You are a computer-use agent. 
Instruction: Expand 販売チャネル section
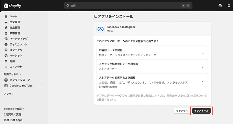12,74
